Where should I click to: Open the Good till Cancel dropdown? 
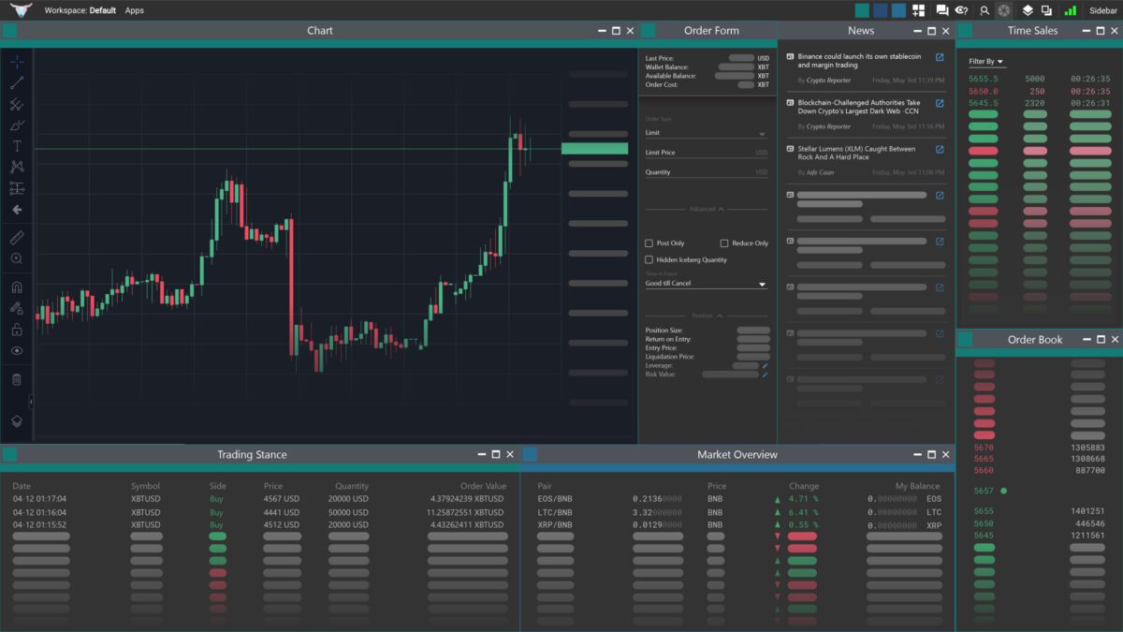click(761, 284)
